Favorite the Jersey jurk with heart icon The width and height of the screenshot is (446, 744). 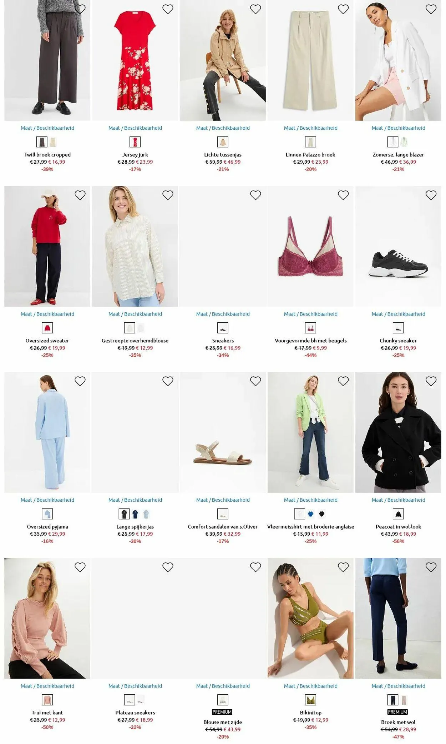point(168,9)
